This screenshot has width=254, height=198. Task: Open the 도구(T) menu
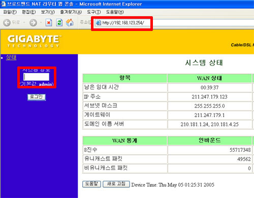point(94,12)
